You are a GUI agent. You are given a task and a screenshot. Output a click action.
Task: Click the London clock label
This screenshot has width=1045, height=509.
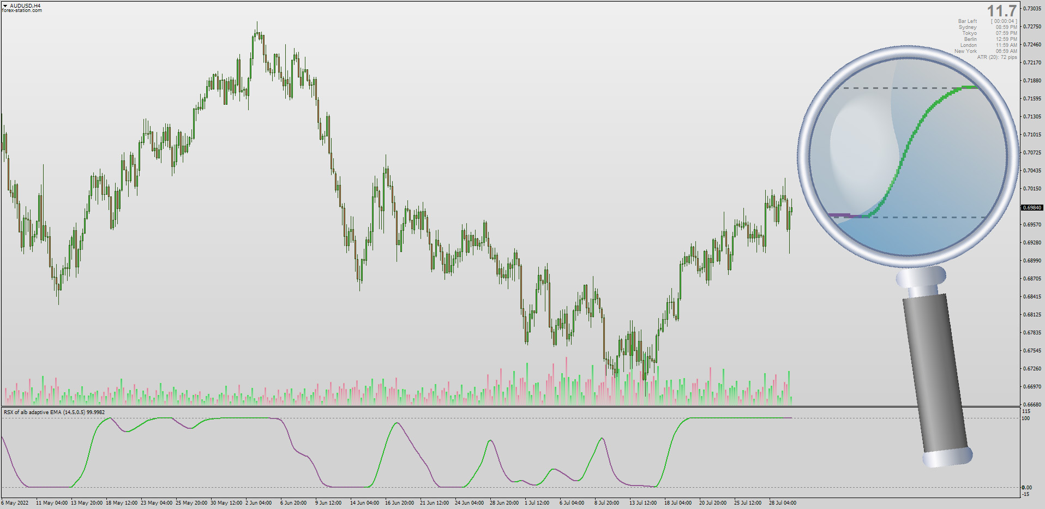[x=969, y=45]
